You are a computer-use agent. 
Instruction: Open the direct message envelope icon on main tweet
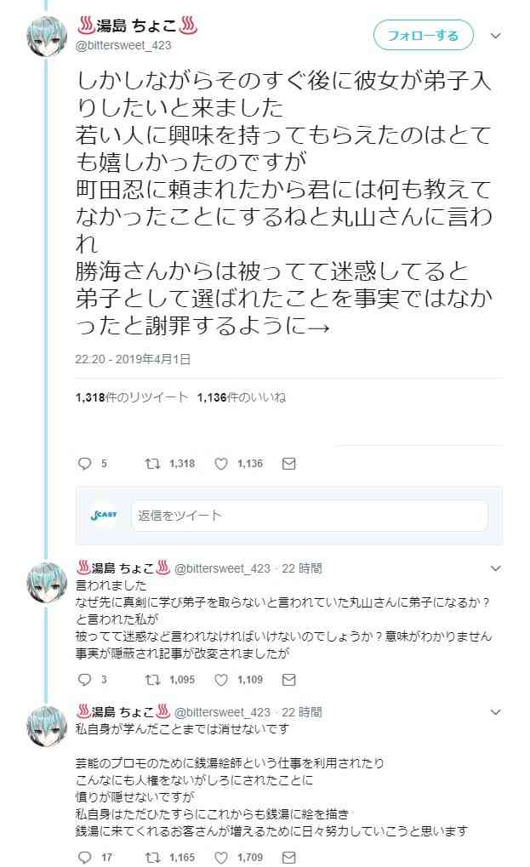point(288,464)
